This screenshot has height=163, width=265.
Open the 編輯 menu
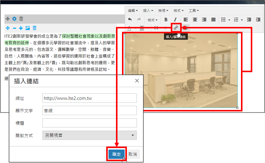132,10
